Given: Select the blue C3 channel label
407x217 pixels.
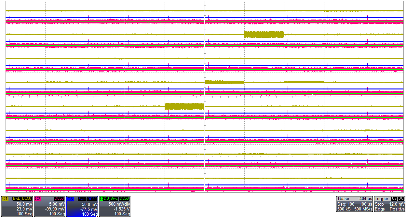Looking at the screenshot, I should point(70,198).
